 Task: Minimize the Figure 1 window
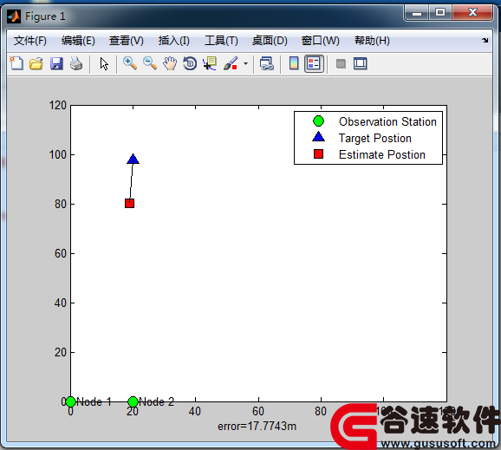pyautogui.click(x=416, y=13)
